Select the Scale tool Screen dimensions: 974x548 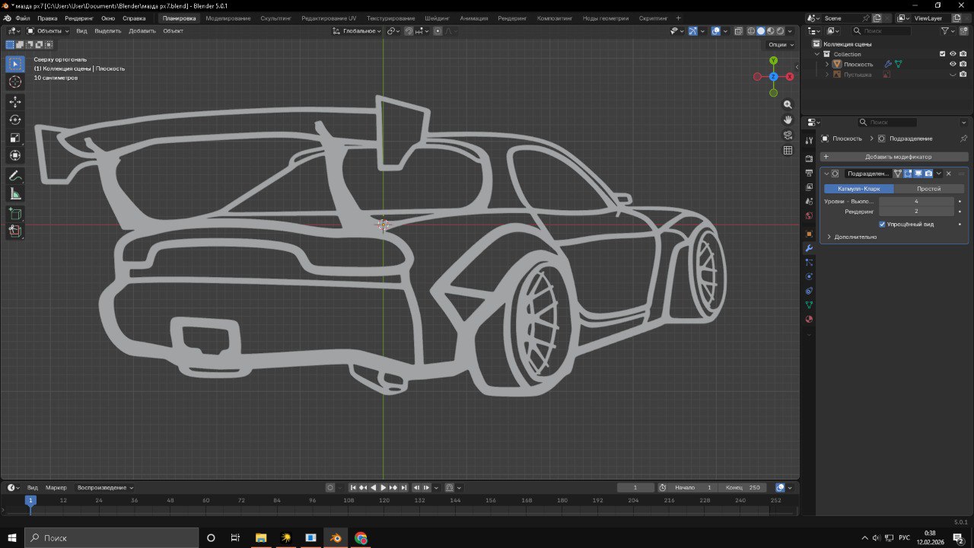tap(15, 138)
